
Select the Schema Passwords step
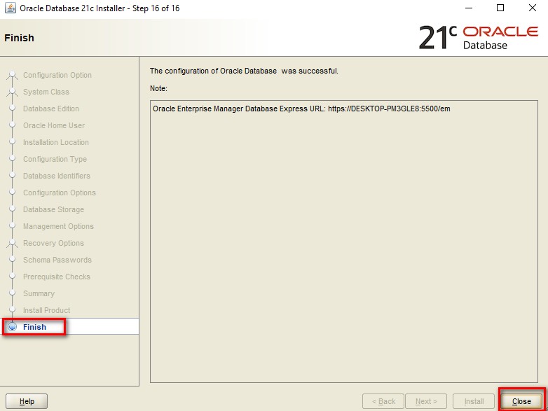click(x=57, y=260)
